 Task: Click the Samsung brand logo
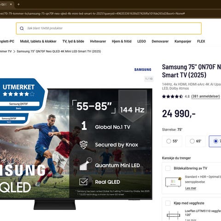[143, 70]
